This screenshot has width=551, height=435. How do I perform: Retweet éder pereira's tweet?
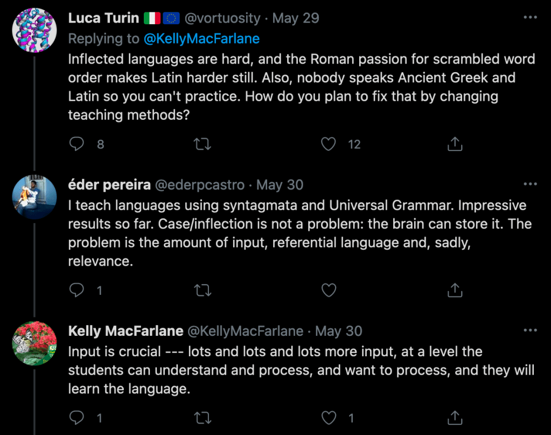click(x=203, y=291)
